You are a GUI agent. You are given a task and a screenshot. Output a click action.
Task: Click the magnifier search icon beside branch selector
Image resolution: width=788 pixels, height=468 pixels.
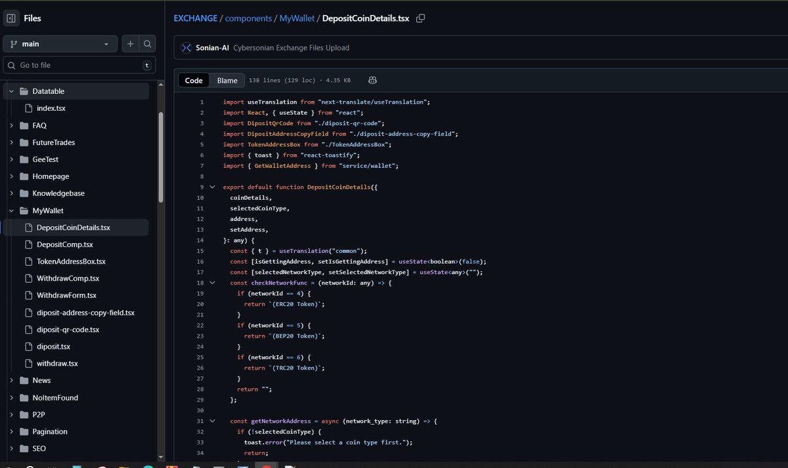point(148,44)
